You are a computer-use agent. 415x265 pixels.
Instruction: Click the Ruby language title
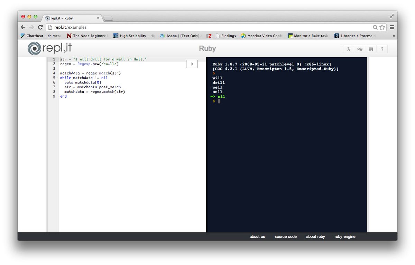207,49
